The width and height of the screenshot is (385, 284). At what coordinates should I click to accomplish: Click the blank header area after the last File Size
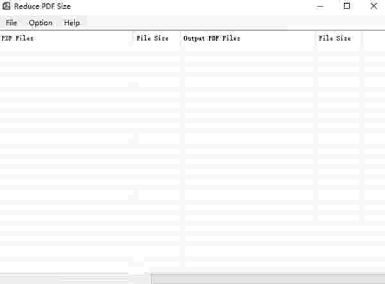click(x=373, y=38)
